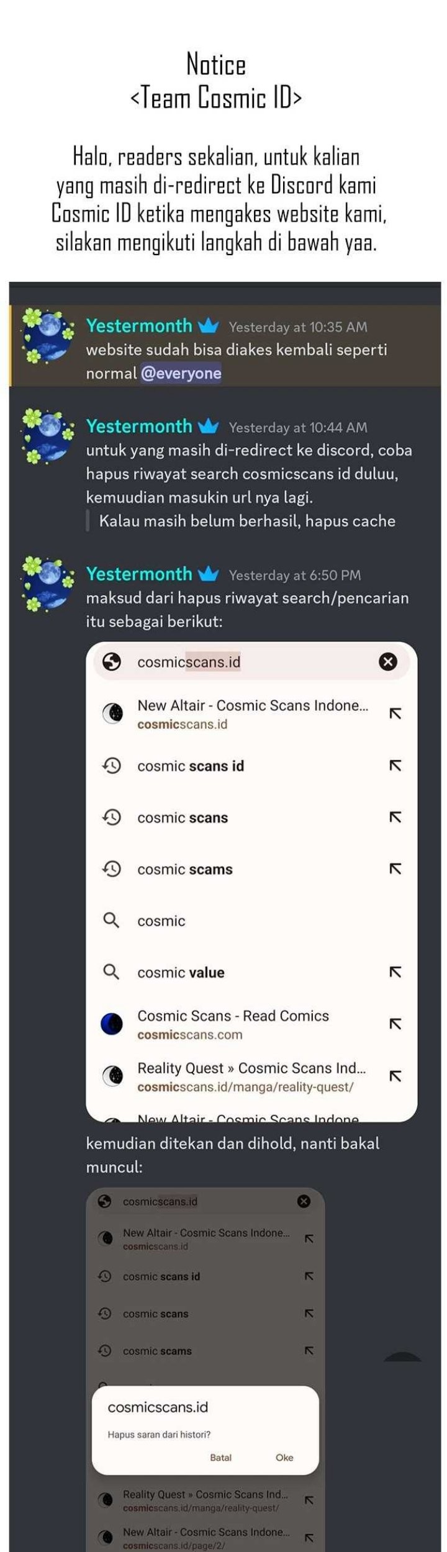Open Yestermonth avatar on 10:35 AM message

tap(47, 336)
